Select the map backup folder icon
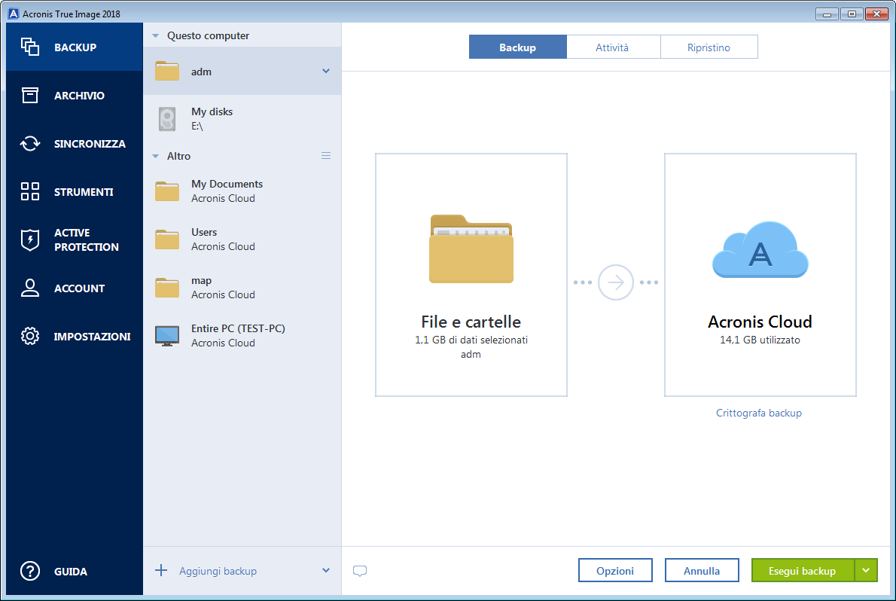Viewport: 896px width, 601px height. (x=167, y=287)
